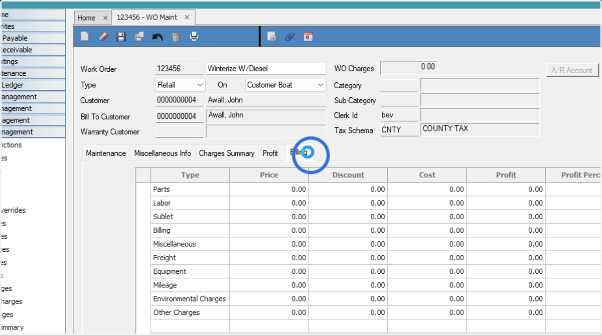Close the 123456 - WO Maint tab

click(187, 17)
